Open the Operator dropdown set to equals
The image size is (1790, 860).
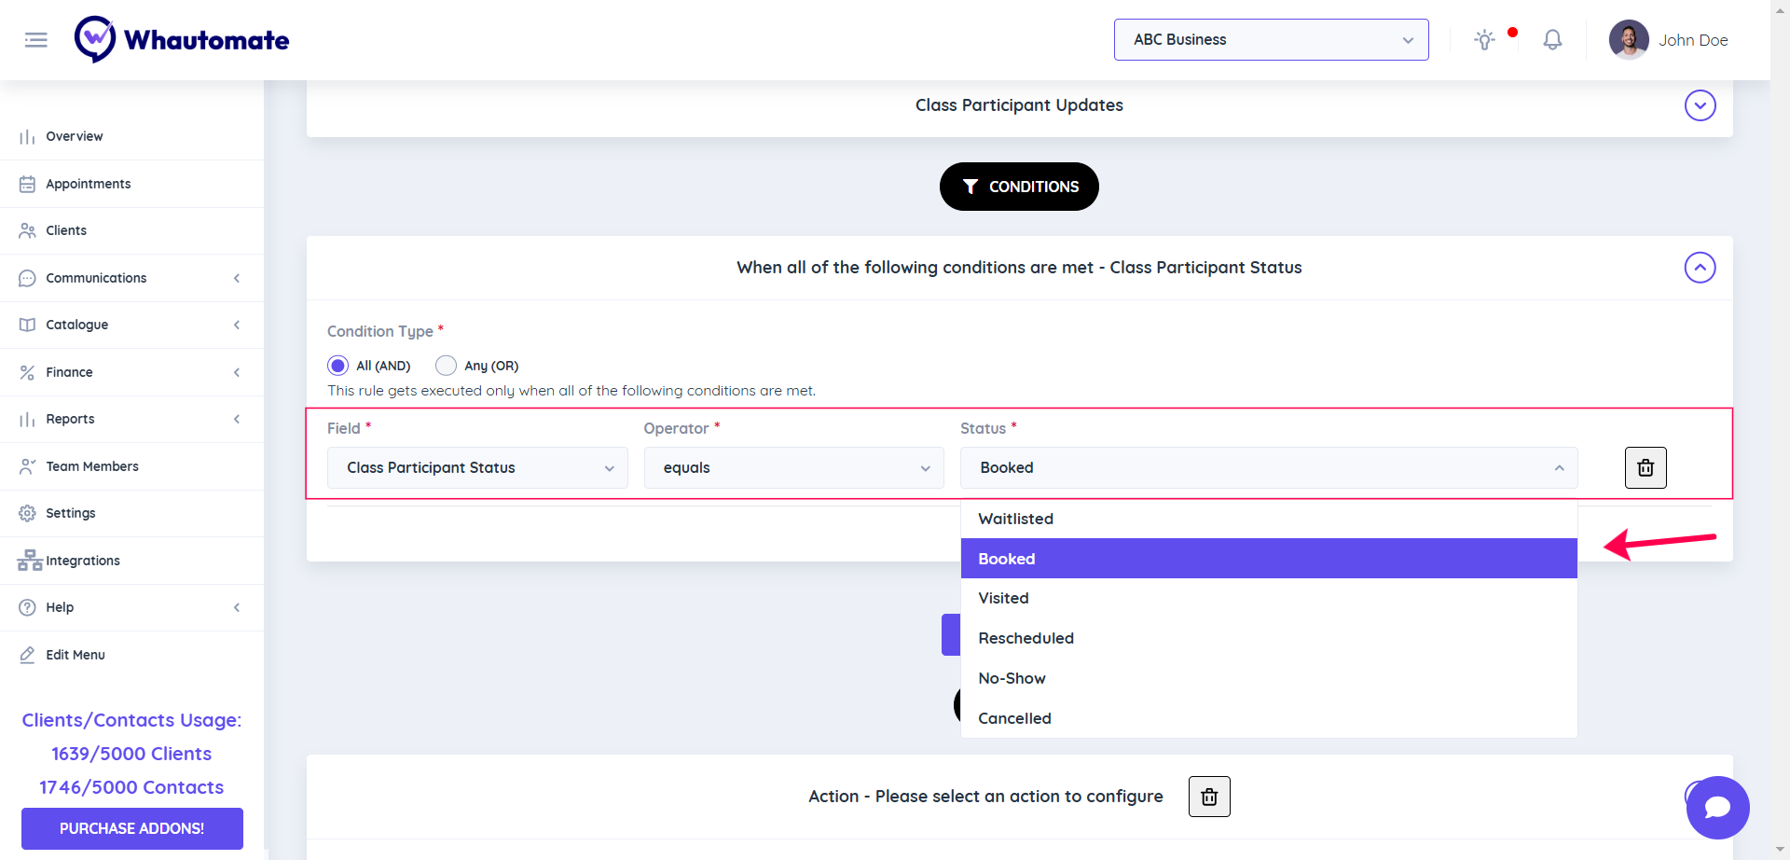point(793,468)
